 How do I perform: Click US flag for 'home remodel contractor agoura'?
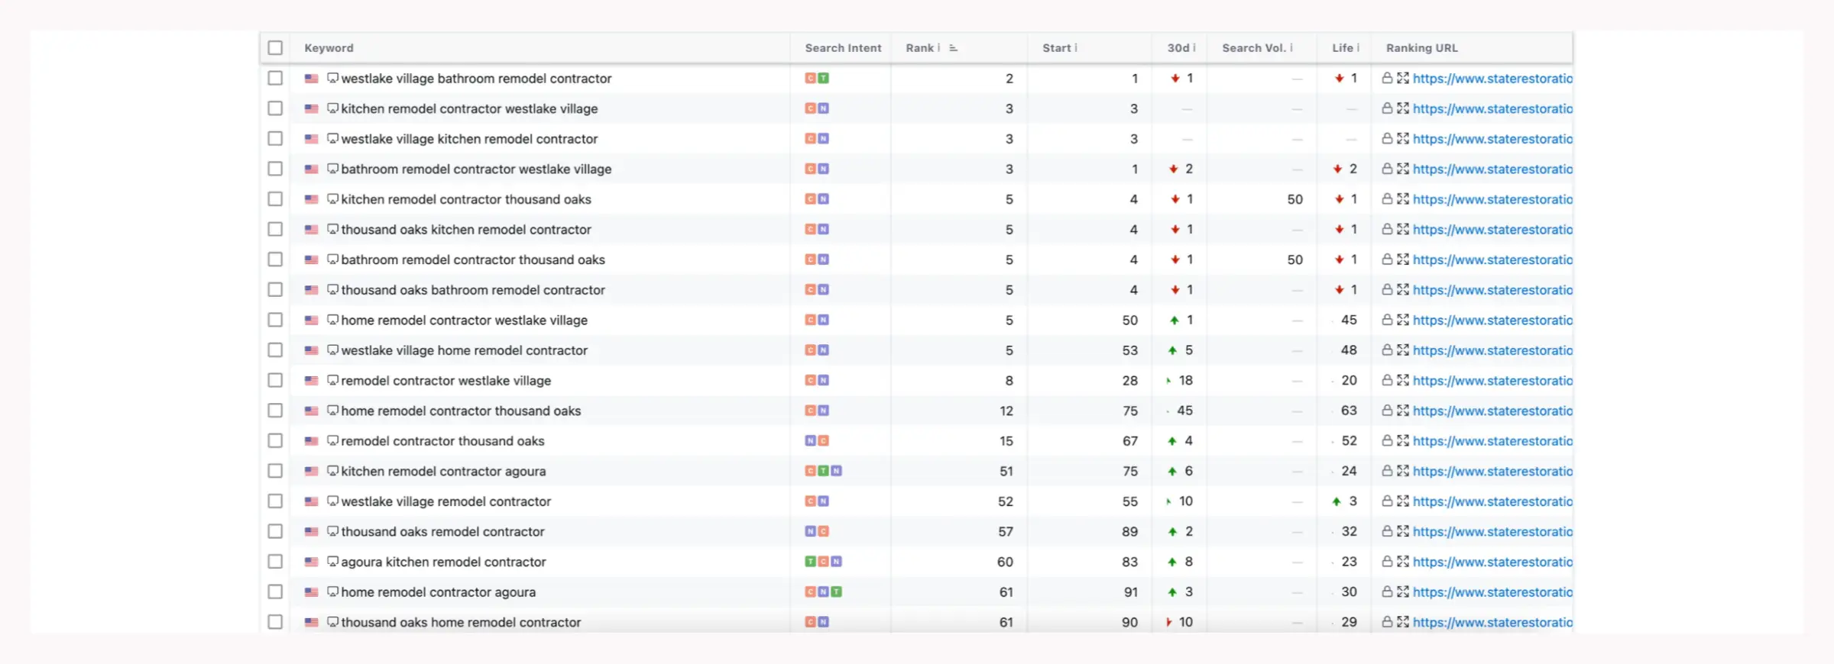[311, 592]
